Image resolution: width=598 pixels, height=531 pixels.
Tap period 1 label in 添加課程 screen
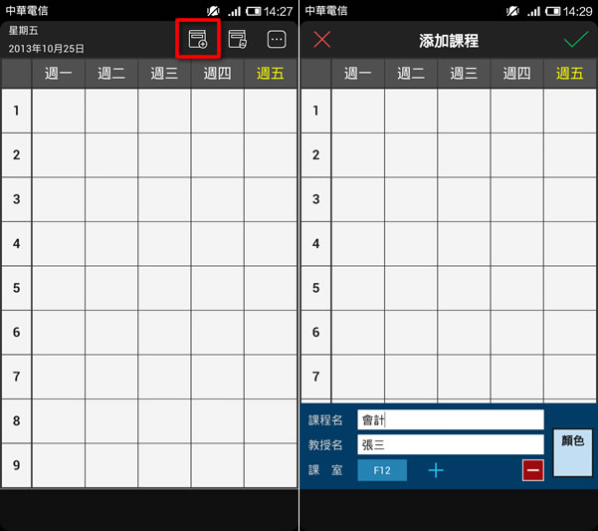pos(315,111)
